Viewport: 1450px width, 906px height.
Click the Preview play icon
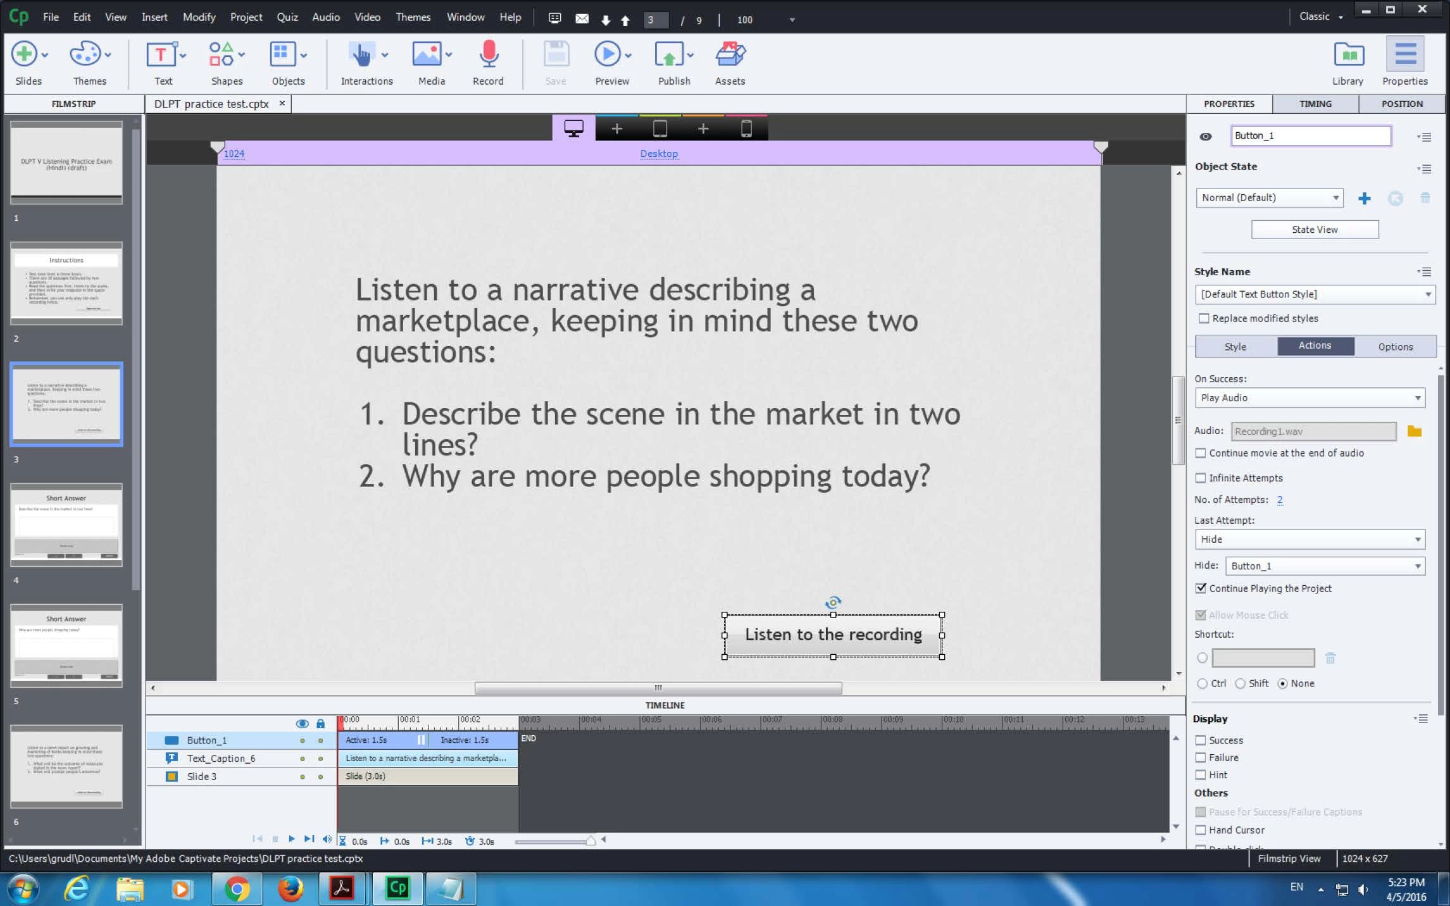click(607, 54)
